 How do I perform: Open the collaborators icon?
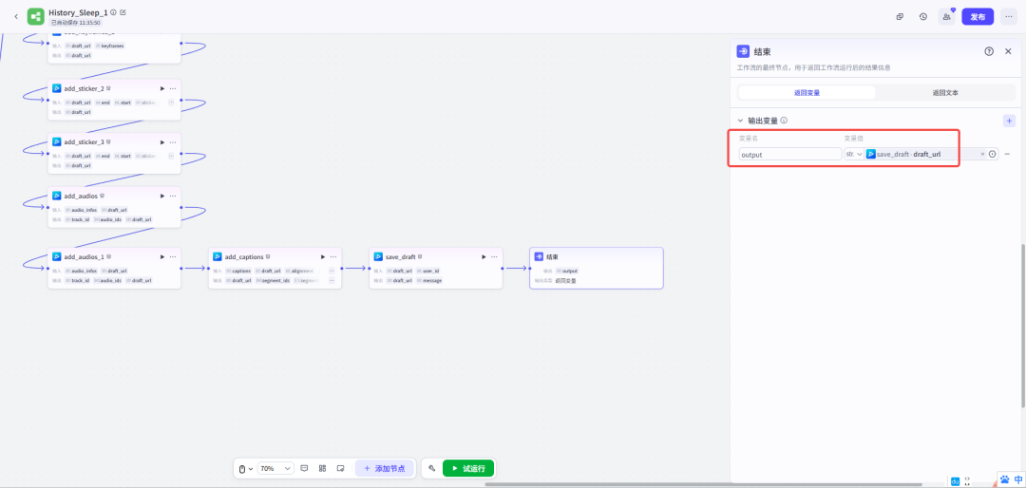[x=947, y=16]
